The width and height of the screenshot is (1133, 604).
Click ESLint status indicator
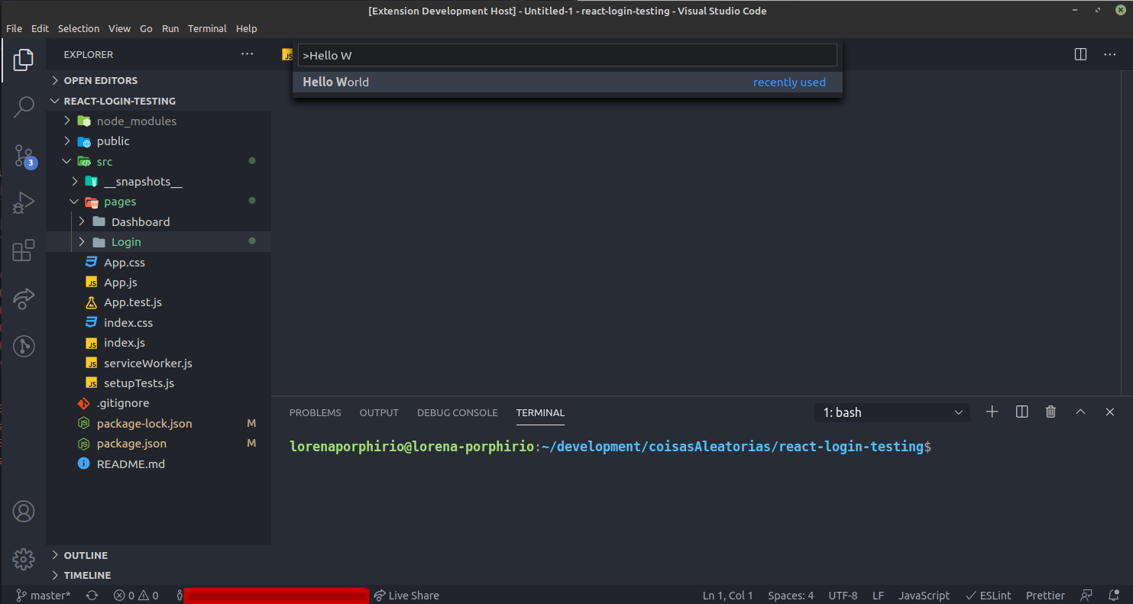tap(989, 596)
